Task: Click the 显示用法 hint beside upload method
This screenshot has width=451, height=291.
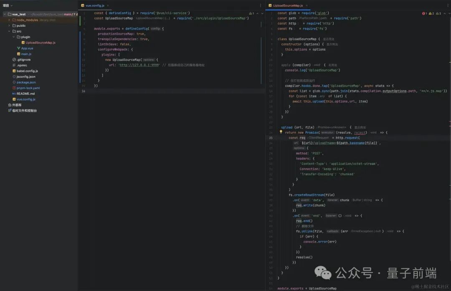Action: [x=360, y=127]
